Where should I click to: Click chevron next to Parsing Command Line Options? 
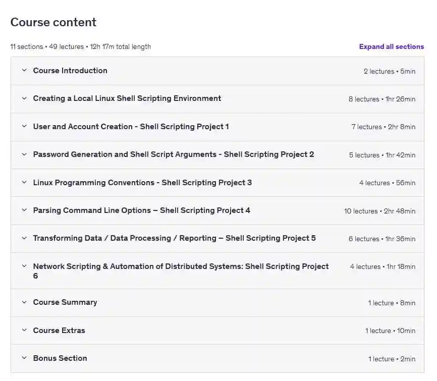click(24, 210)
